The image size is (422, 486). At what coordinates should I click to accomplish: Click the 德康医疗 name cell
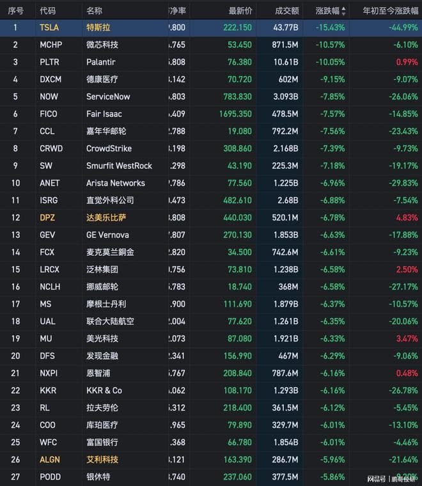(102, 79)
